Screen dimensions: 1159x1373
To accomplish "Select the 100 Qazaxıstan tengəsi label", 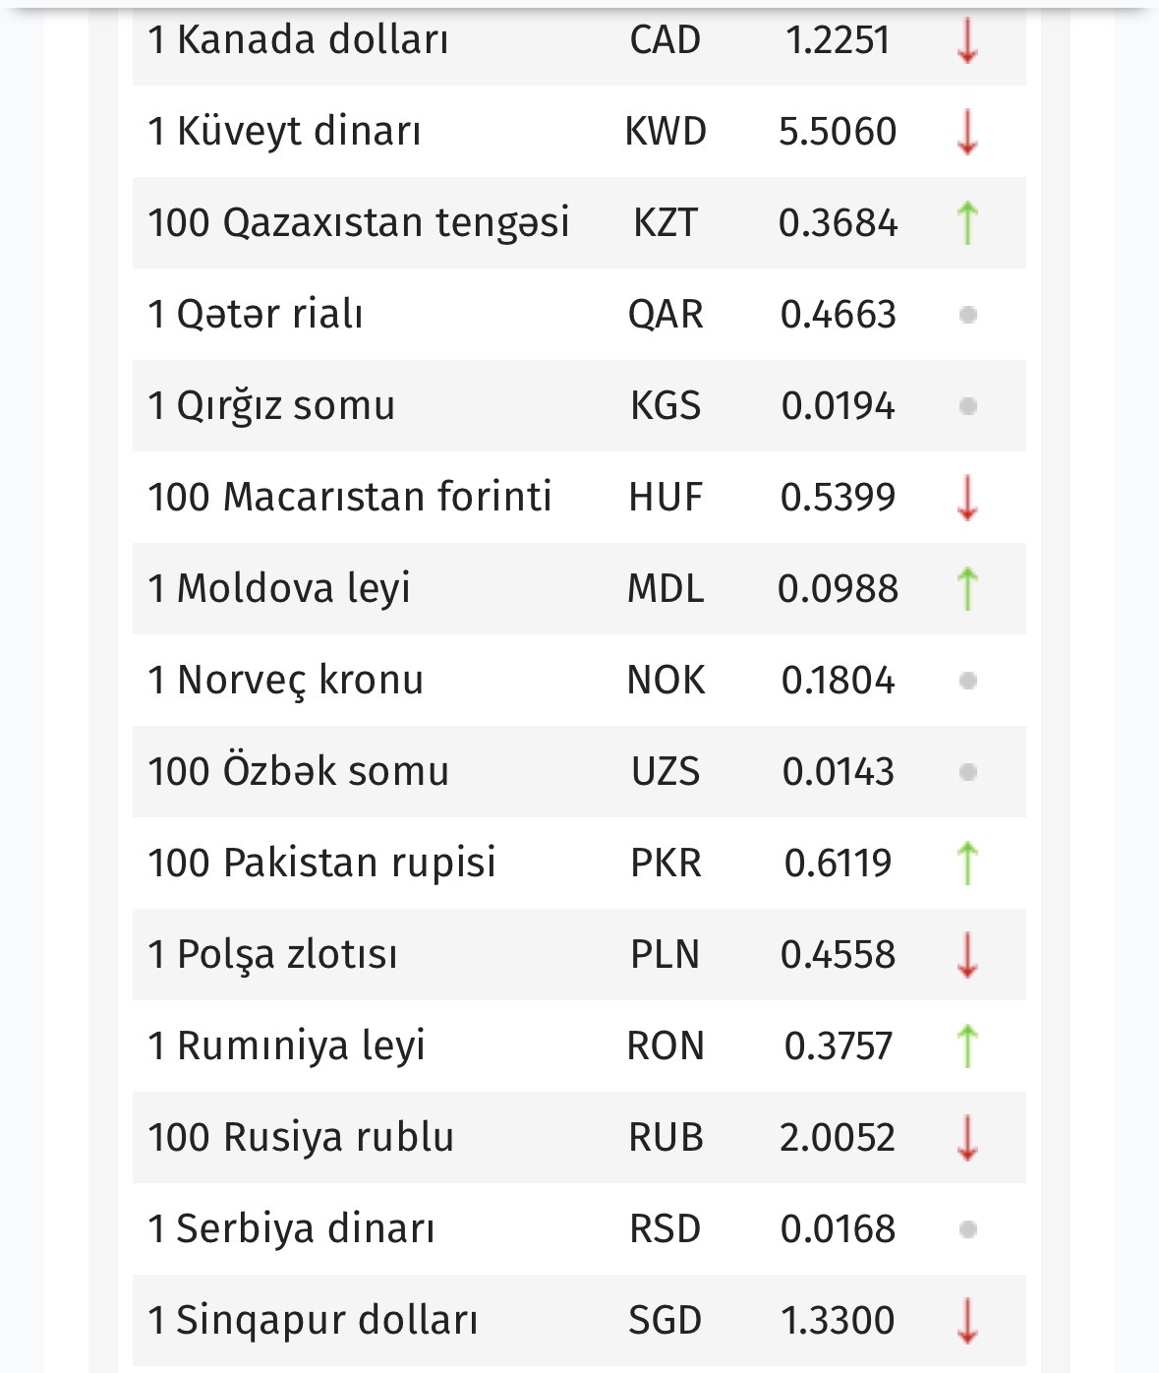I will pos(359,222).
